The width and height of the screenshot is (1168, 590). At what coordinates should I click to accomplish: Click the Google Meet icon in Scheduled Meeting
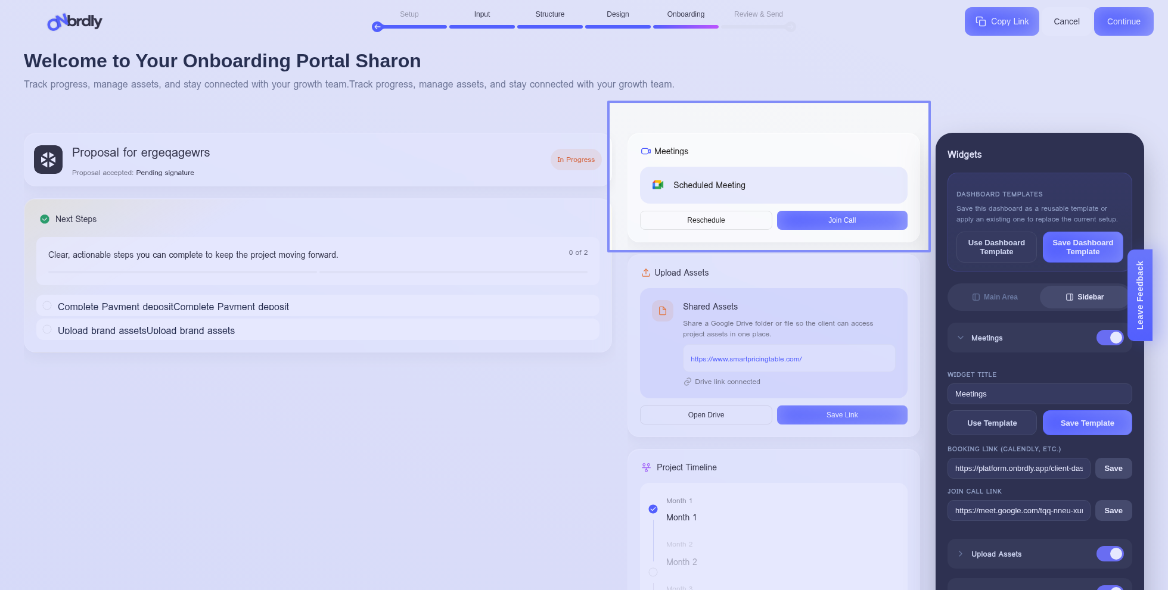658,185
